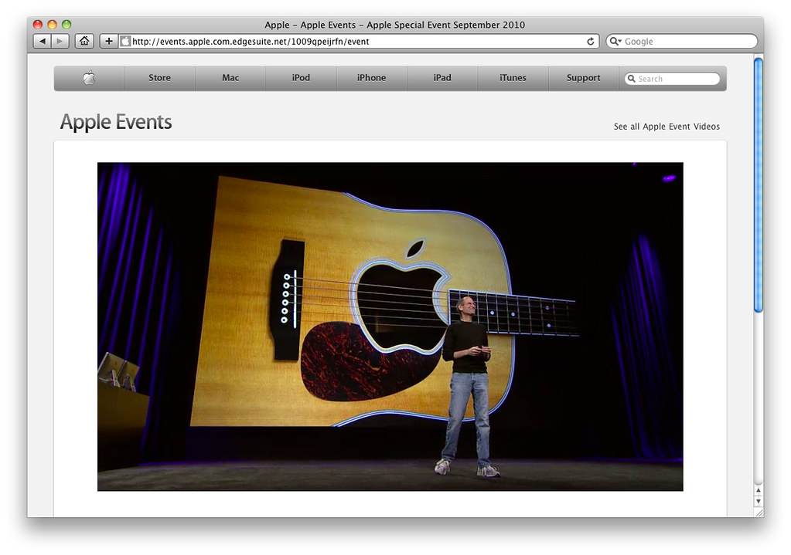
Task: Go to the iPhone tab
Action: pos(371,78)
